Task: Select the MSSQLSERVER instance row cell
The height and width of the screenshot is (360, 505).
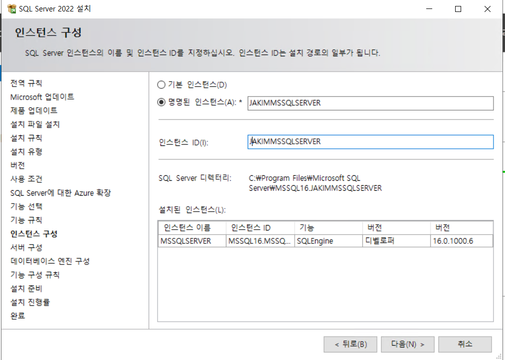Action: pyautogui.click(x=192, y=241)
